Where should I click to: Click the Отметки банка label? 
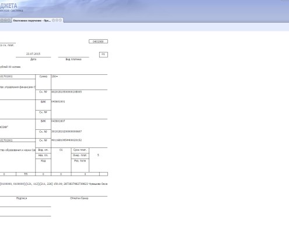coord(79,198)
